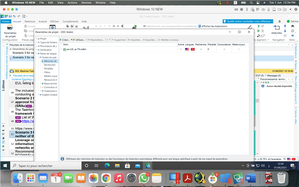Switch to the Relecture ribbon tab
The width and height of the screenshot is (299, 187).
point(30,22)
